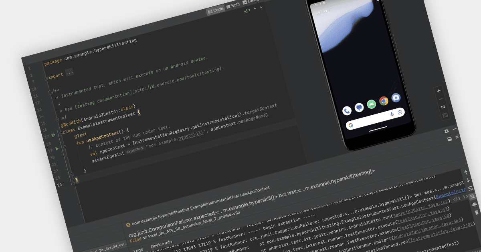Viewport: 481px width, 252px height.
Task: Click the emulator home gesture bar
Action: pyautogui.click(x=379, y=129)
